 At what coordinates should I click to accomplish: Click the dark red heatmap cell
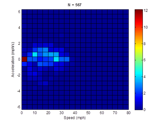click(x=24, y=59)
